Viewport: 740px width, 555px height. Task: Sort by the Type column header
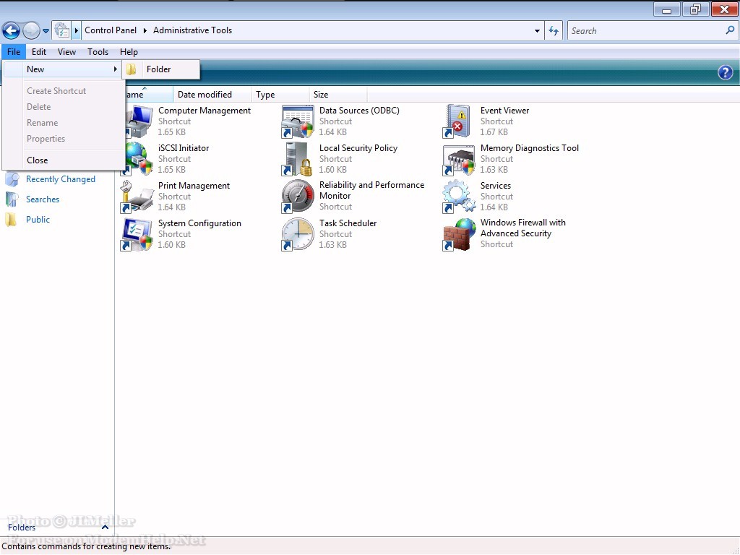tap(280, 95)
